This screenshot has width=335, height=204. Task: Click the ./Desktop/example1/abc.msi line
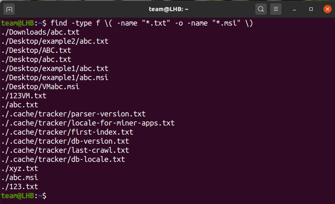tap(55, 77)
